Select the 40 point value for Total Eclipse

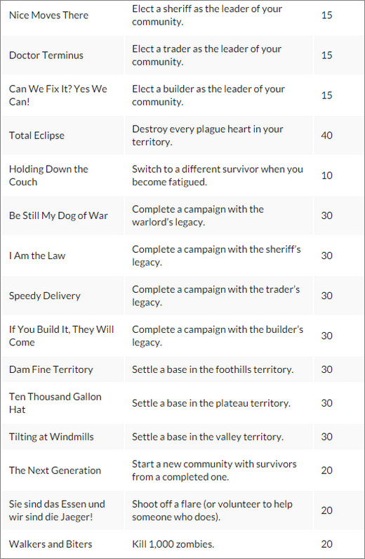pos(326,136)
